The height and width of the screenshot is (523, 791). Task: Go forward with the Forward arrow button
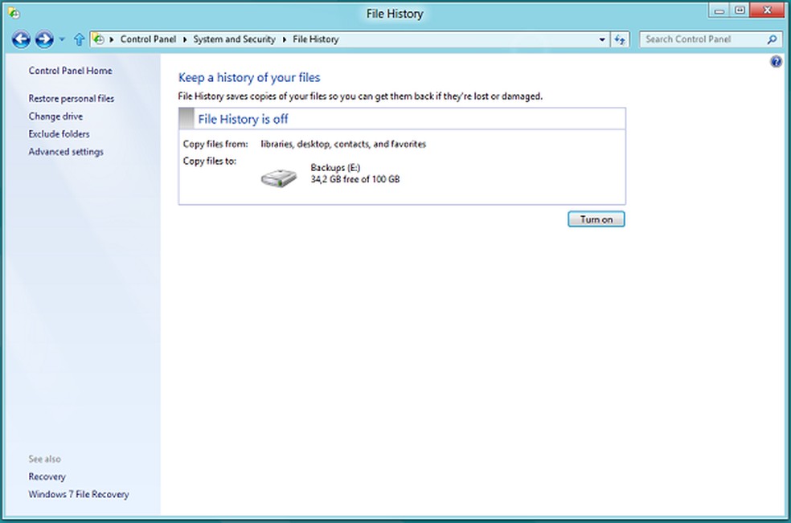(x=44, y=39)
